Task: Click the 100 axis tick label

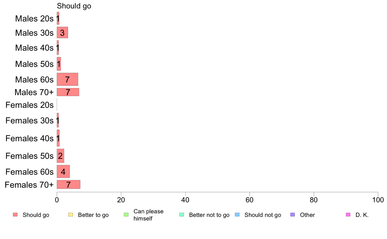Action: tap(378, 200)
